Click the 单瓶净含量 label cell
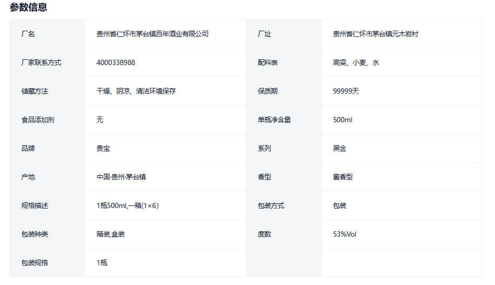The height and width of the screenshot is (285, 495). pyautogui.click(x=274, y=120)
